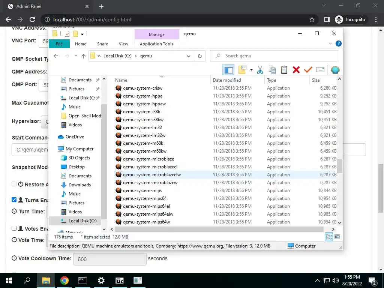Open Chrome side panel icon

pos(327,19)
